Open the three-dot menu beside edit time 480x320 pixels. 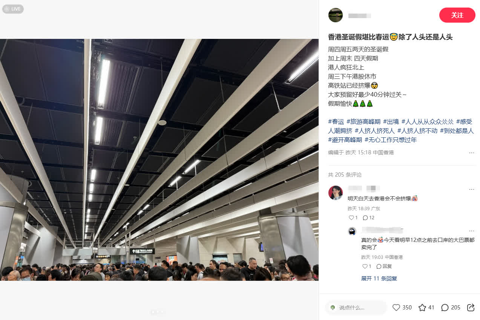pos(472,153)
